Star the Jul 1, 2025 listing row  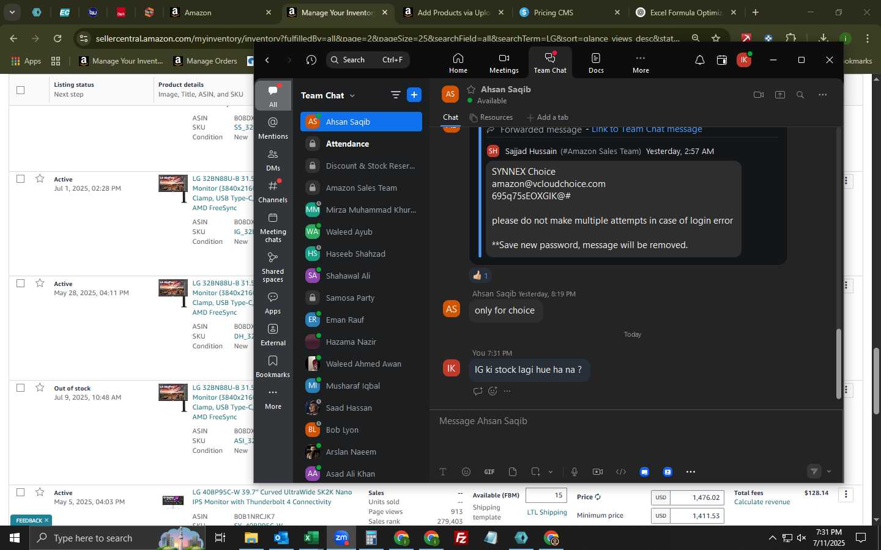pos(40,178)
